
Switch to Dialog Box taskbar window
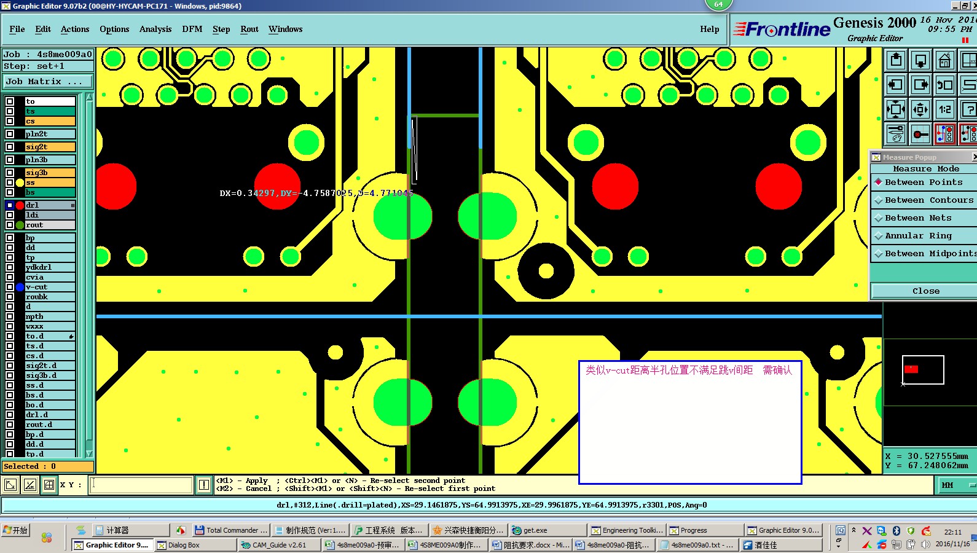[195, 545]
